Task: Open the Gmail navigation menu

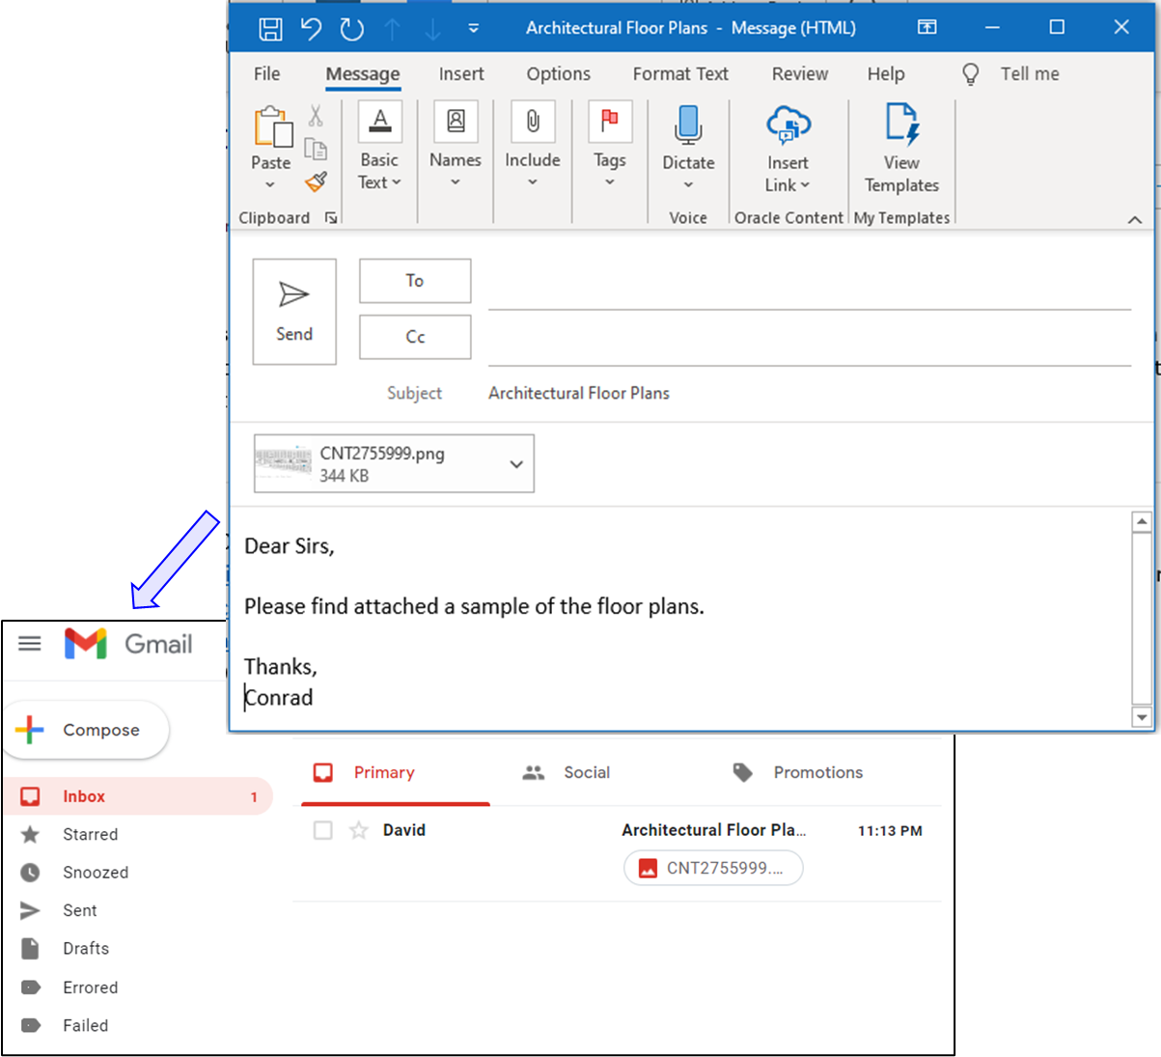Action: pos(29,643)
